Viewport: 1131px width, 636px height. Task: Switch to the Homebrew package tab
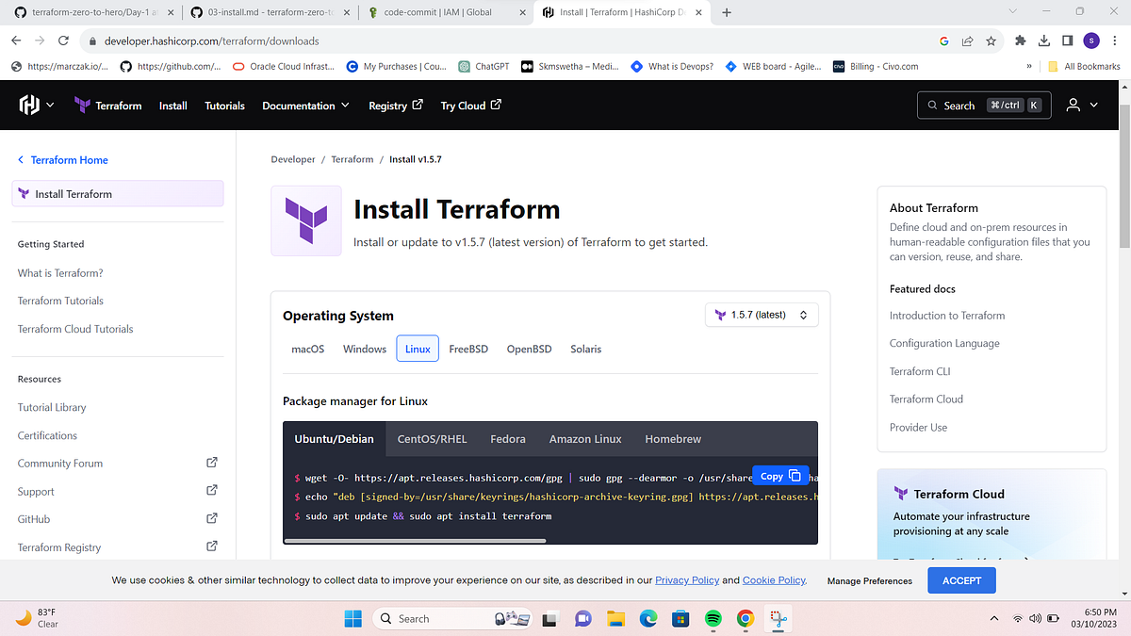coord(673,439)
